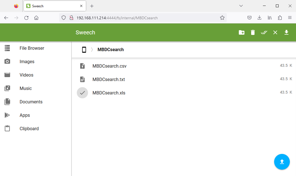Open the MBDCsearch.txt file name
The image size is (296, 176).
[x=109, y=79]
